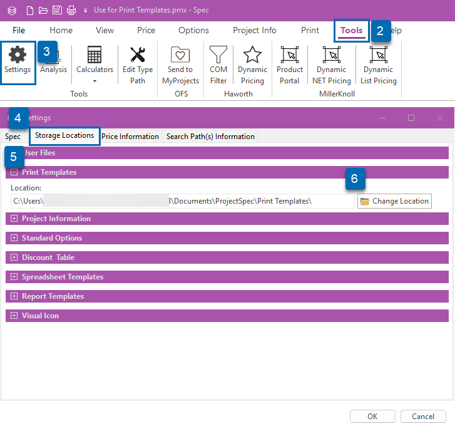The width and height of the screenshot is (455, 431).
Task: Open the File menu
Action: click(19, 30)
